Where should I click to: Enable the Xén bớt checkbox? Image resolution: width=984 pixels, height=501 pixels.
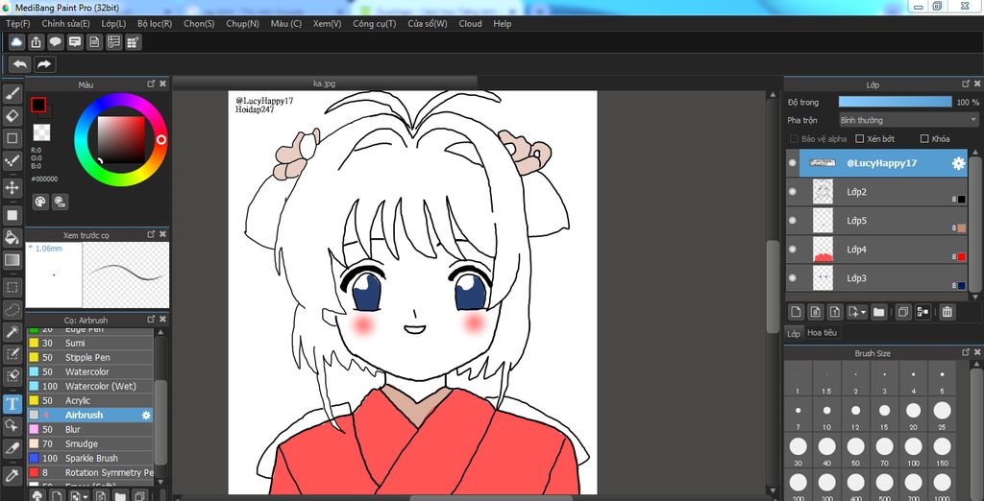860,138
